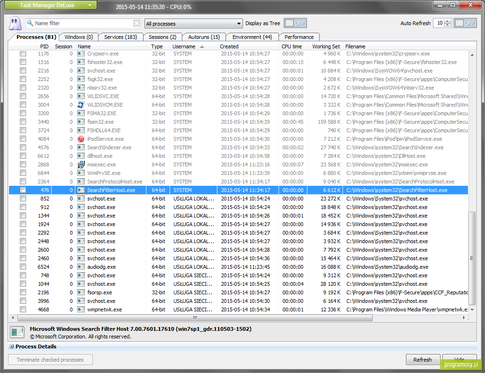Click the SearchIndexer.exe process icon

[x=81, y=147]
